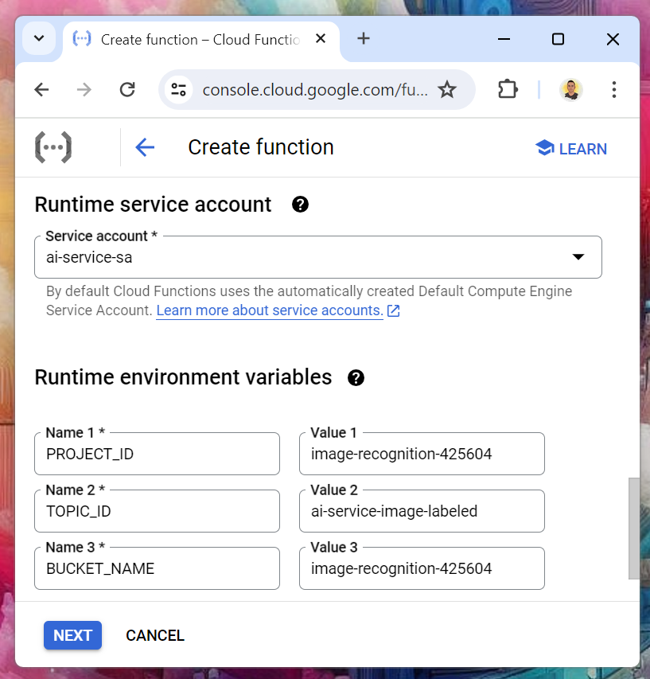Click Value 2 ai-service-image-labeled field
Image resolution: width=650 pixels, height=679 pixels.
[422, 512]
